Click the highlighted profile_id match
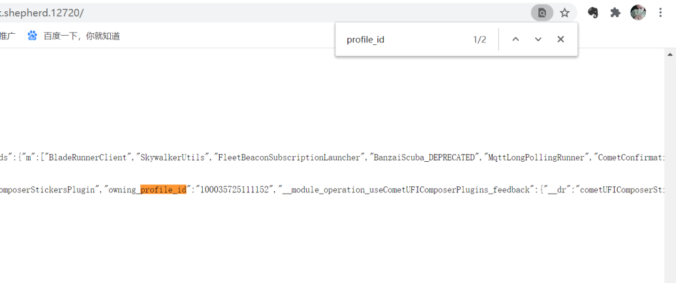The image size is (676, 283). point(163,189)
